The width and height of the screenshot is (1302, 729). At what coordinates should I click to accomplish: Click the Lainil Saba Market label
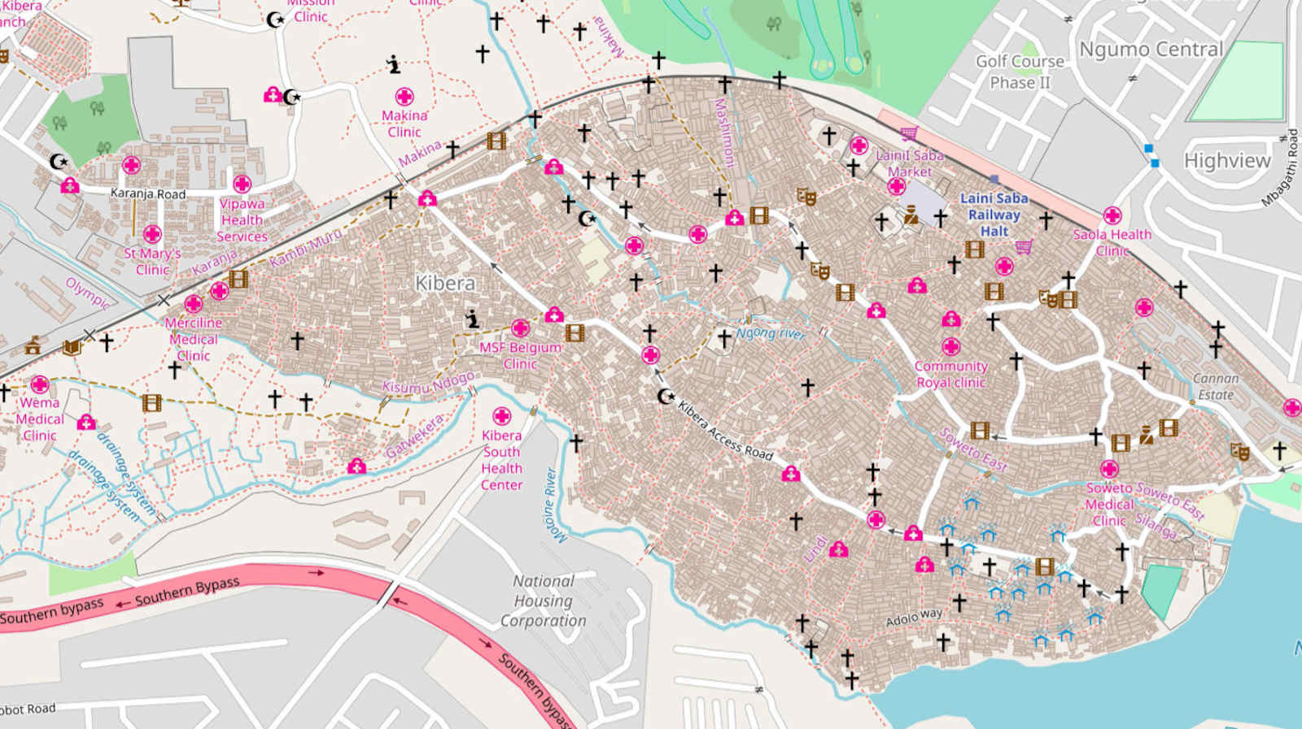click(x=910, y=163)
